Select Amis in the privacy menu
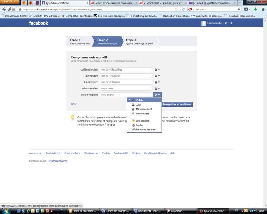This screenshot has height=214, width=267. pos(144,105)
